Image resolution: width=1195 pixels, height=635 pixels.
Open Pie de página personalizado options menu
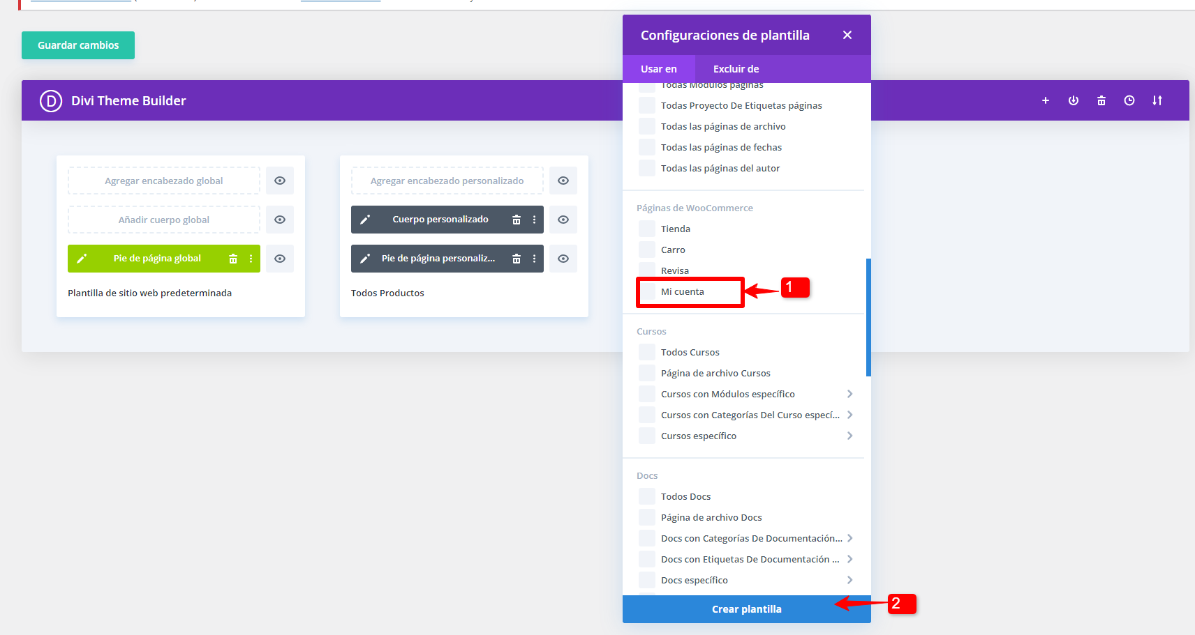pos(534,259)
